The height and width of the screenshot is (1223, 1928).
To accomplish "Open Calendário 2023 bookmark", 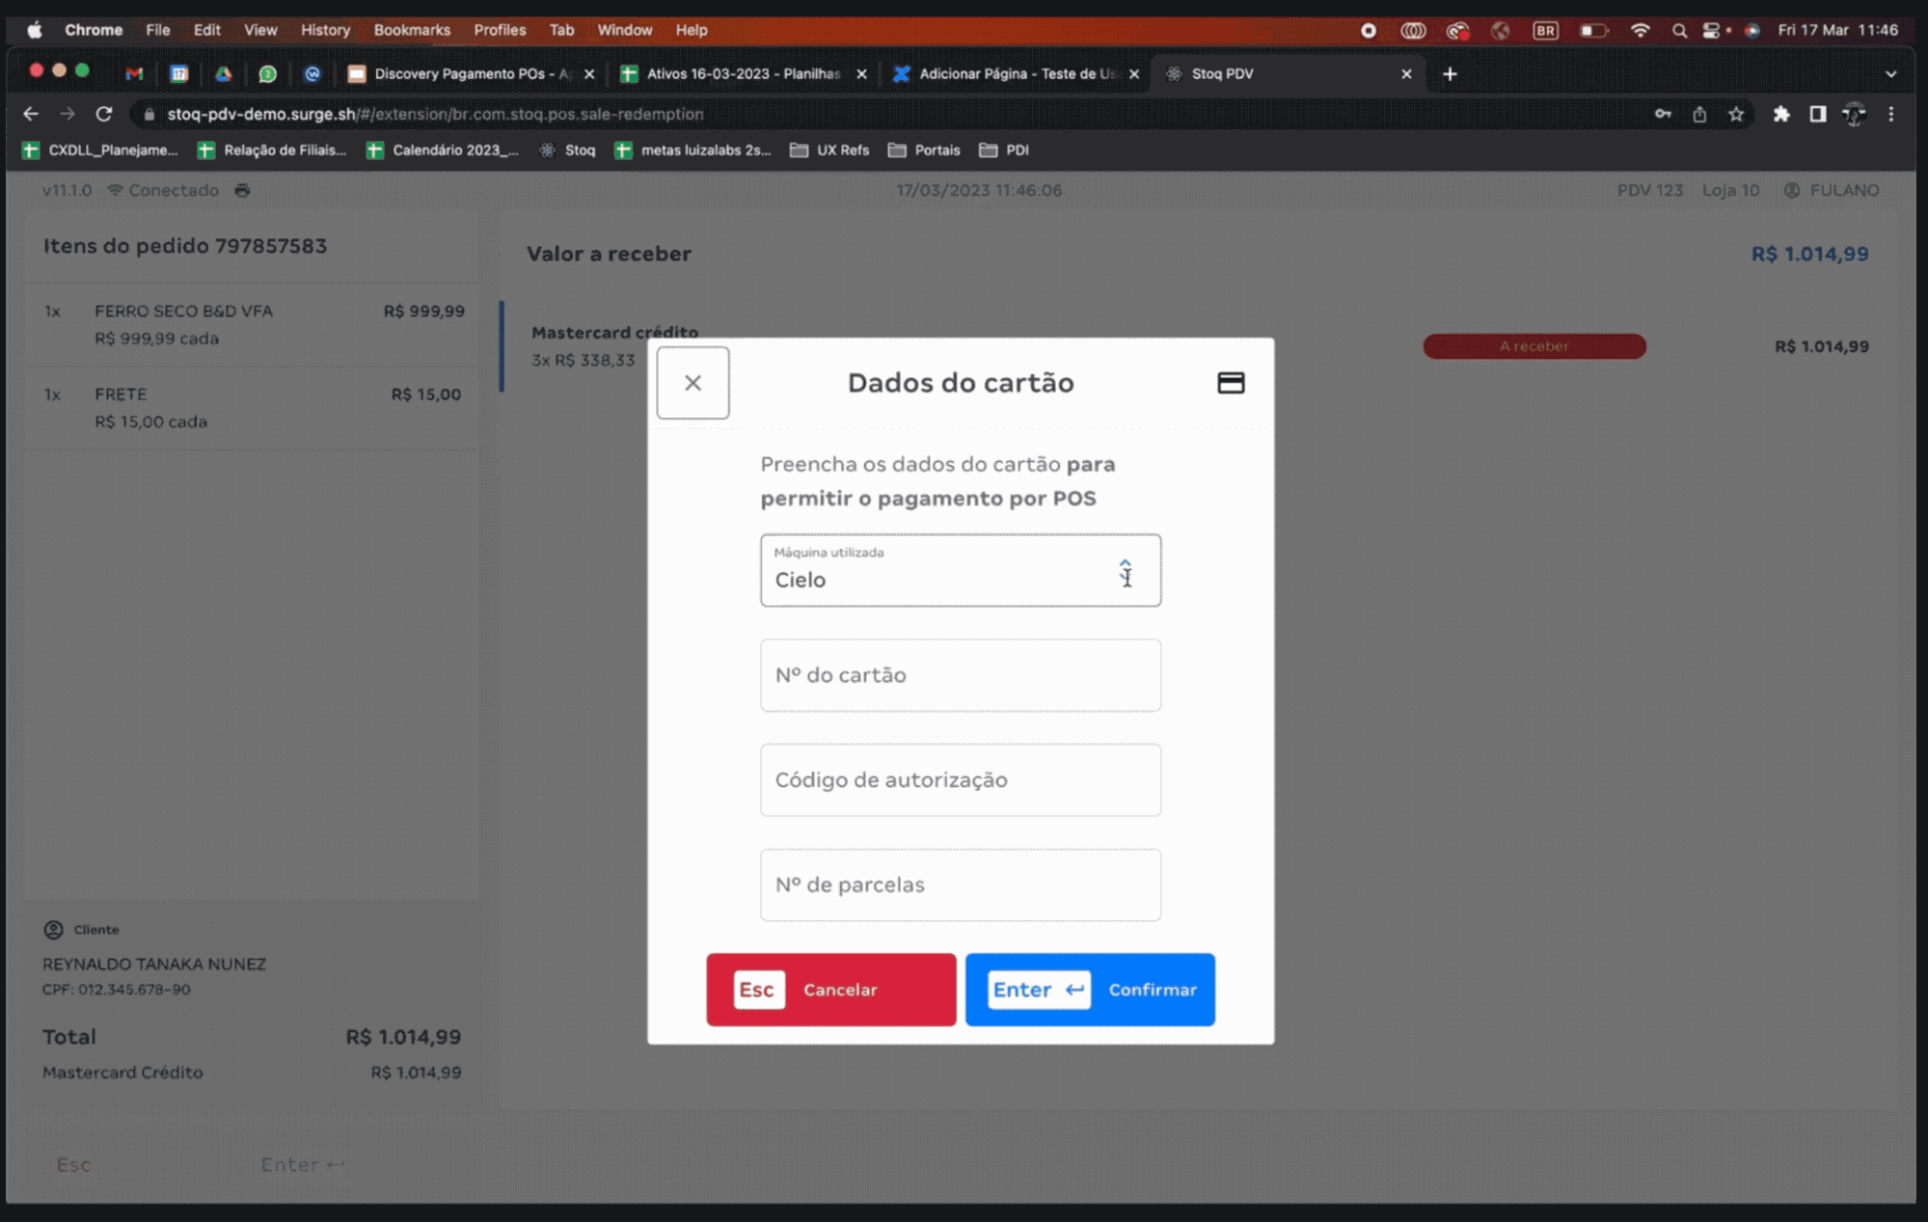I will pos(443,149).
